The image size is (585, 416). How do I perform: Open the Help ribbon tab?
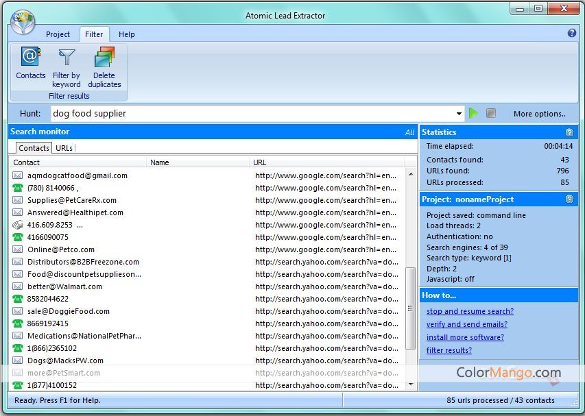126,34
